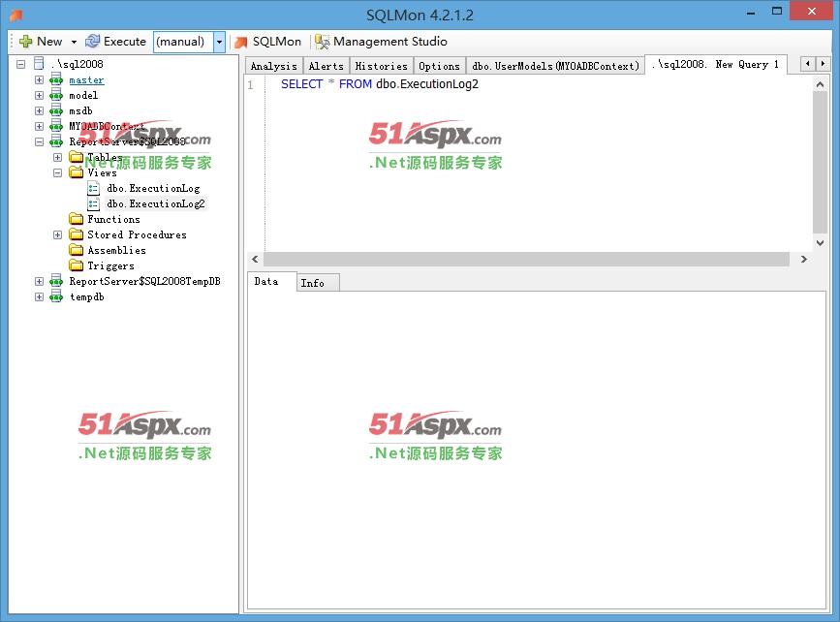Viewport: 840px width, 622px height.
Task: Expand the msdb database node
Action: coord(39,110)
